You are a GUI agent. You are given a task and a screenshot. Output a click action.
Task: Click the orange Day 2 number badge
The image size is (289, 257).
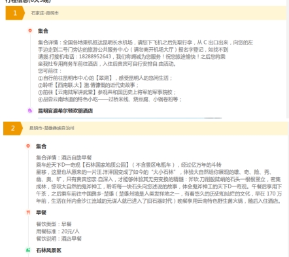click(13, 128)
